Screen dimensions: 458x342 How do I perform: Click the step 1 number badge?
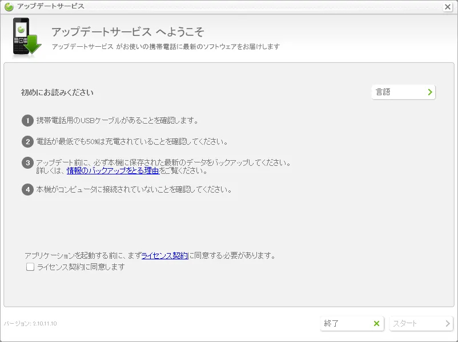[27, 121]
